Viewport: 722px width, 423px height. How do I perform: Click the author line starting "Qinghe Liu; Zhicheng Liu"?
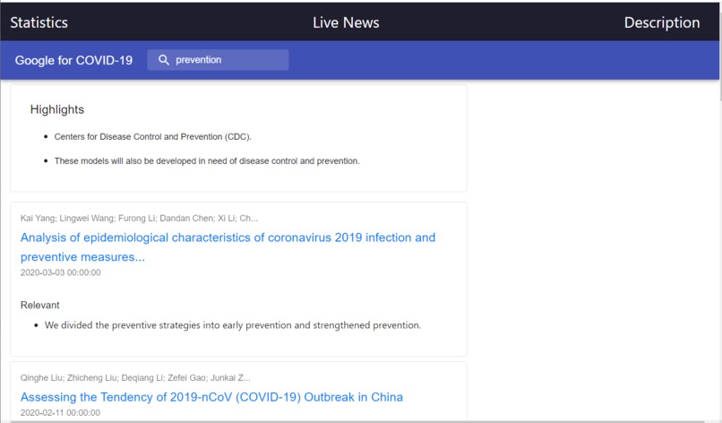tap(135, 378)
